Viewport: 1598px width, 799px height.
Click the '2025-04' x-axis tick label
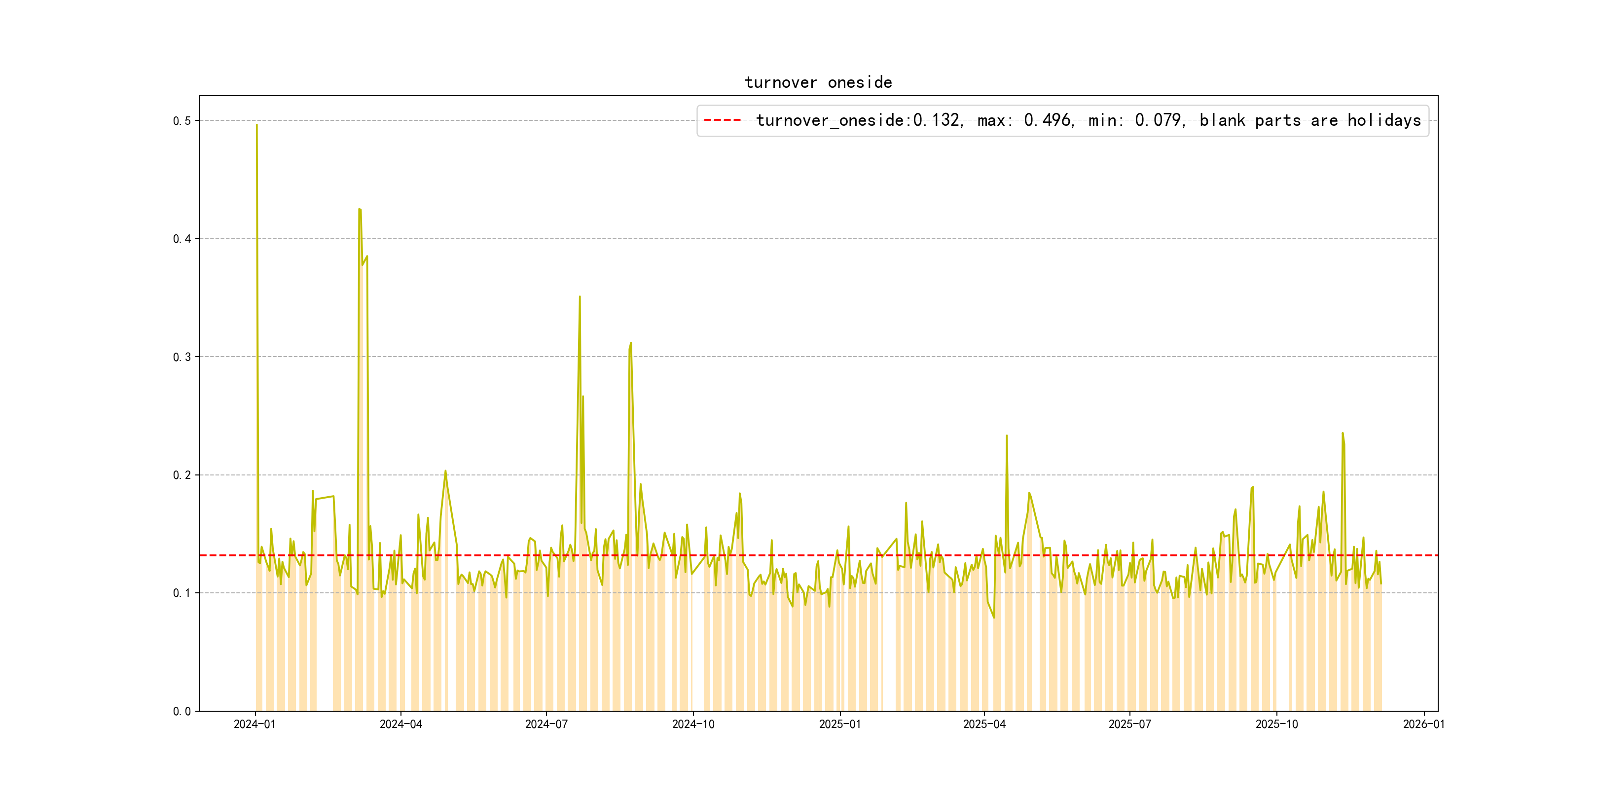point(984,724)
